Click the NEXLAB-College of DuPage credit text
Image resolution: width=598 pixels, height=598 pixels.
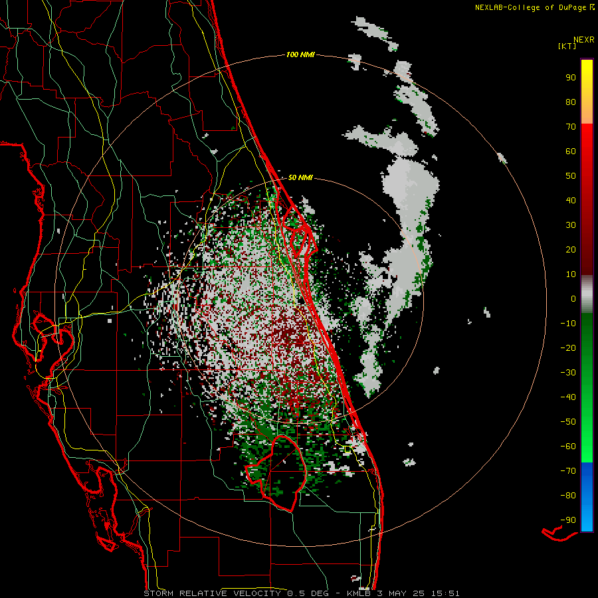[x=534, y=7]
